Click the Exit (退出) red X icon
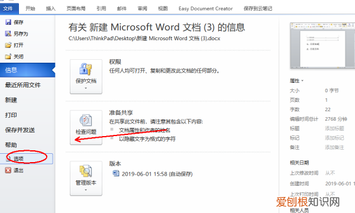This screenshot has width=355, height=213. [8, 170]
